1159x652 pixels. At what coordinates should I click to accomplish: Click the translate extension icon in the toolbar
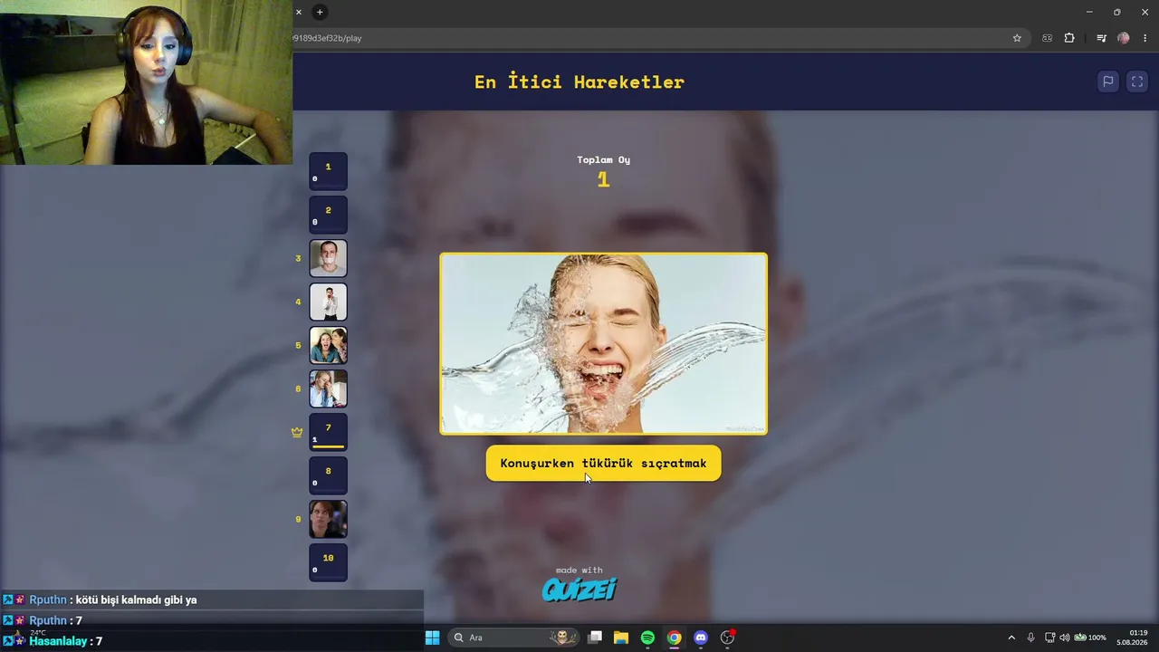coord(1048,38)
